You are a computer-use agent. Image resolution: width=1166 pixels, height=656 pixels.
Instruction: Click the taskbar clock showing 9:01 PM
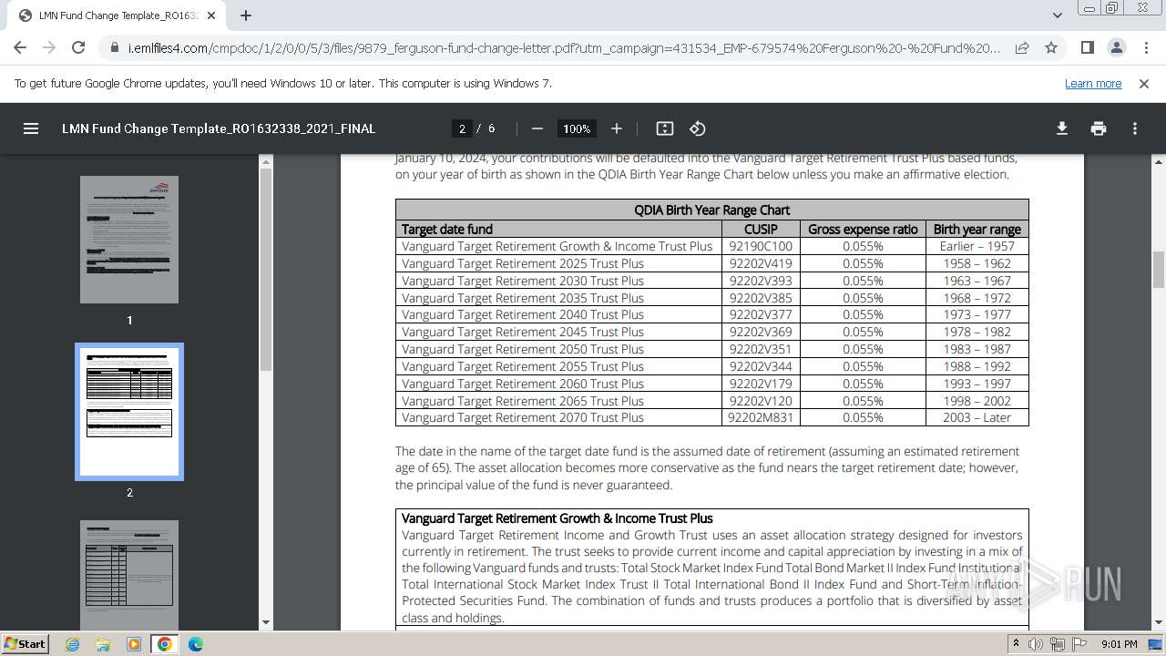coord(1119,644)
